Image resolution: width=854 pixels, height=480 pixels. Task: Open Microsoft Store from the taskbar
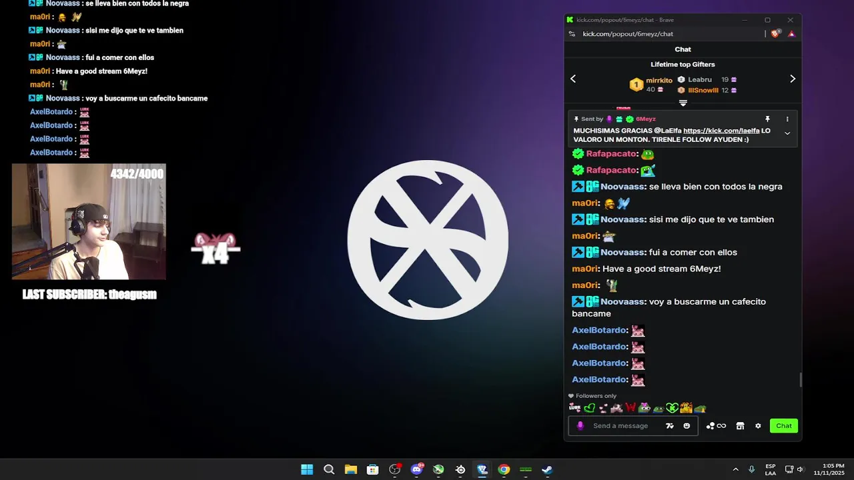pyautogui.click(x=373, y=469)
